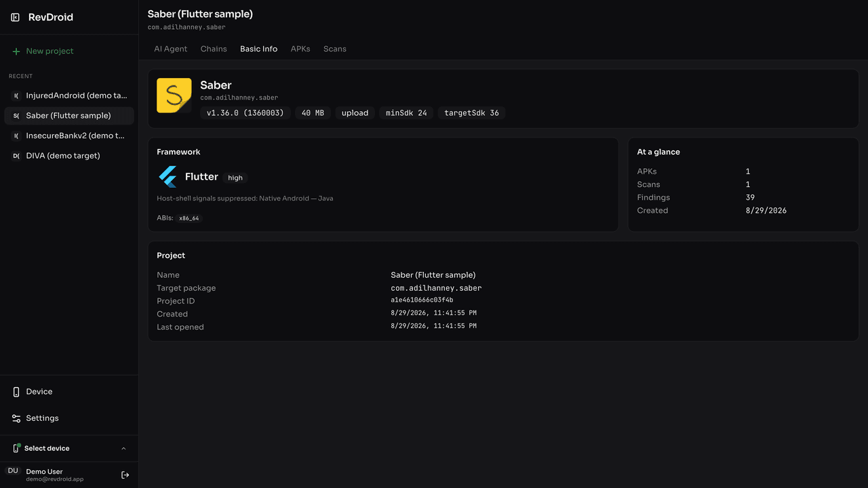868x488 pixels.
Task: Log out using the sign-out icon
Action: 125,475
